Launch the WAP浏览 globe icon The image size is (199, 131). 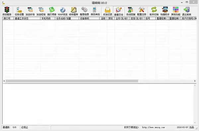[63, 11]
